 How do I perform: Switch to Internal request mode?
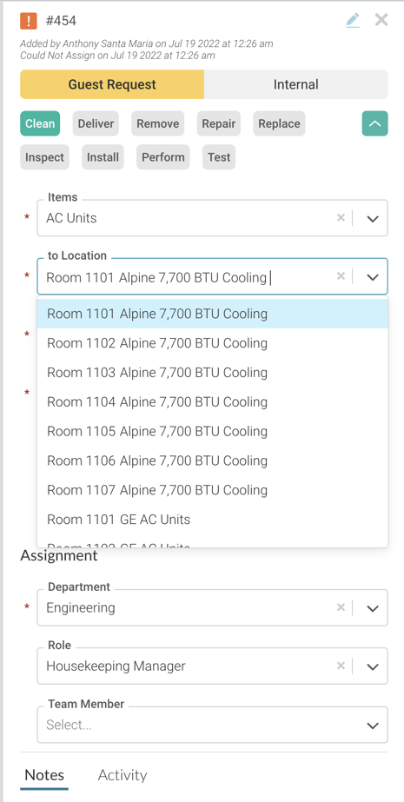[x=296, y=84]
